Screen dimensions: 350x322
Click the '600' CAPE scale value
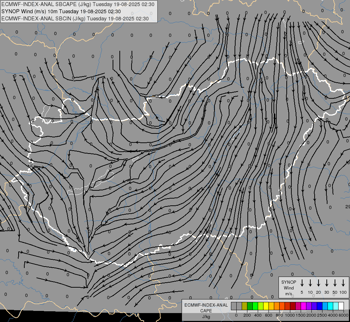[x=268, y=315]
